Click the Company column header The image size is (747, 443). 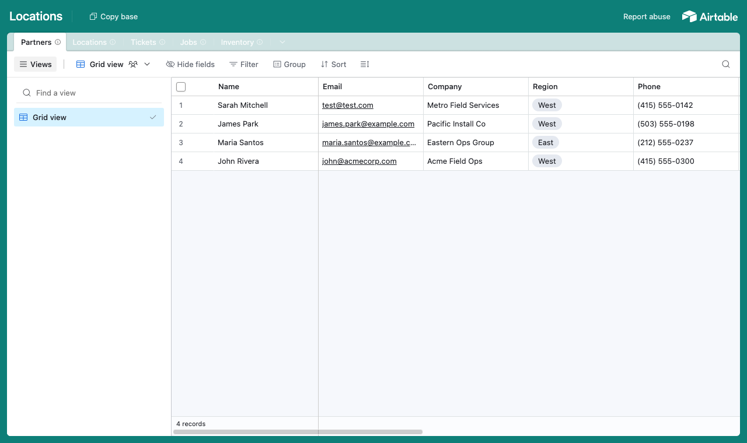click(x=476, y=86)
